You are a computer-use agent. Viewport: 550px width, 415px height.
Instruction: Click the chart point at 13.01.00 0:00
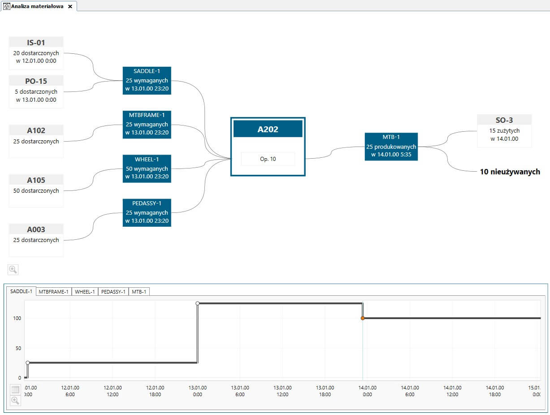pos(198,303)
